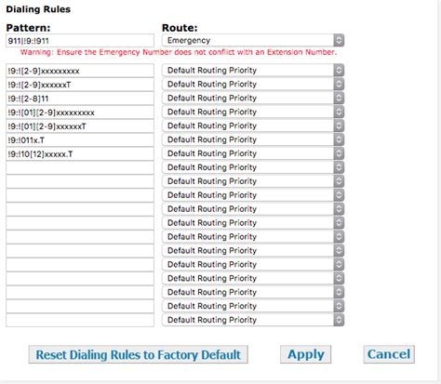The height and width of the screenshot is (384, 441).
Task: Open route dropdown for !9:![2-9]xxxxxxT pattern
Action: [x=253, y=84]
